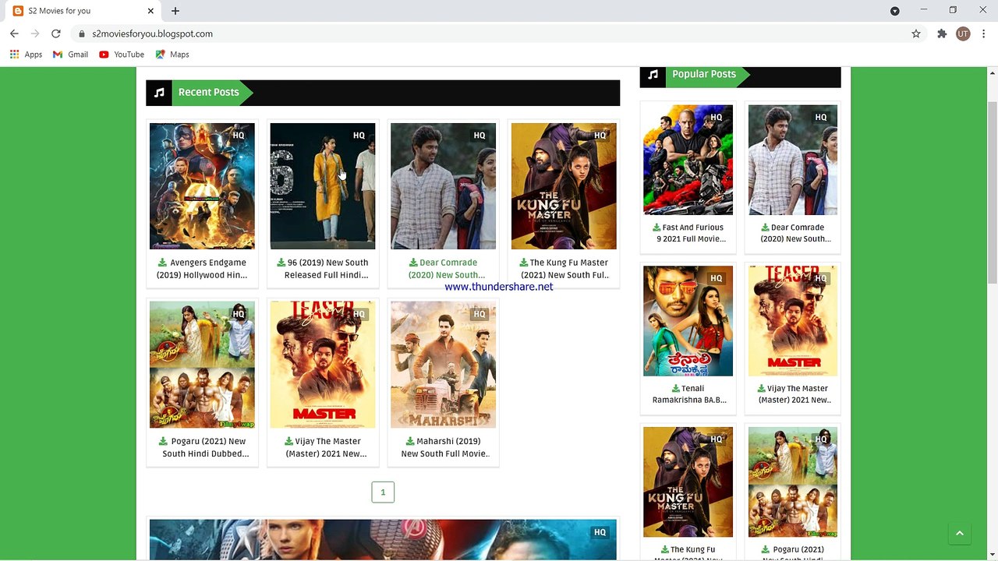Screen dimensions: 998x561
Task: Open the Chrome three-dot menu
Action: (x=984, y=34)
